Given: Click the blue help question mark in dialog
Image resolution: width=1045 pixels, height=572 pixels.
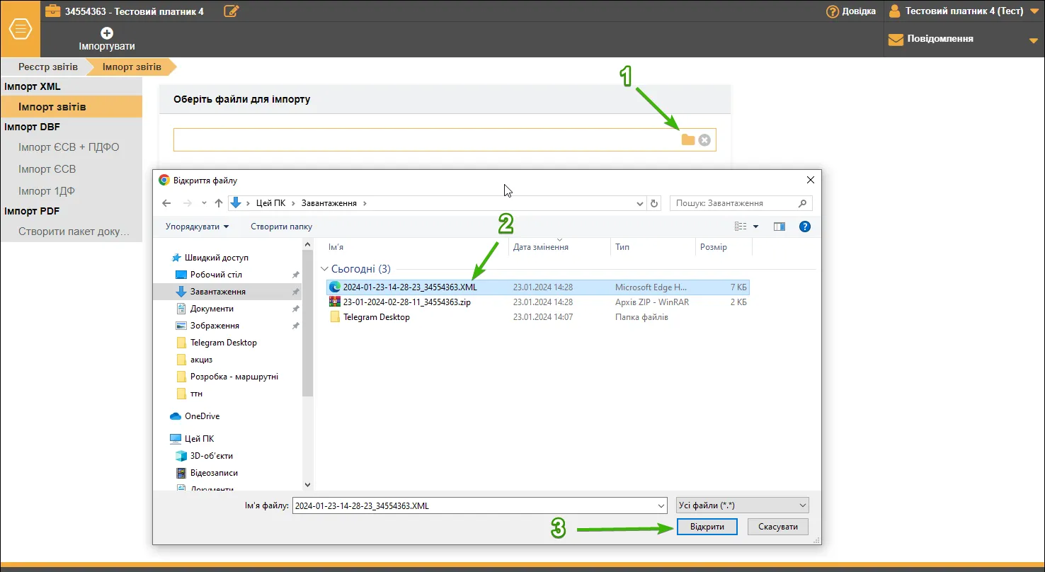Looking at the screenshot, I should [804, 227].
